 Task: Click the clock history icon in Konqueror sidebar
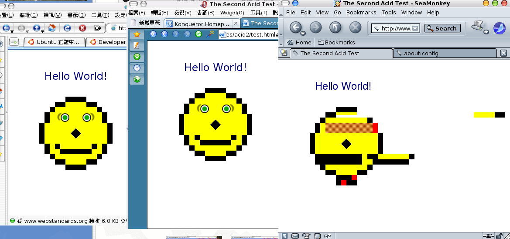point(137,68)
